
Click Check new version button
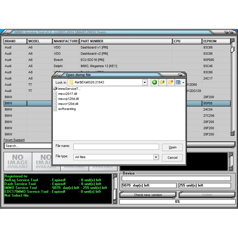click(148, 195)
